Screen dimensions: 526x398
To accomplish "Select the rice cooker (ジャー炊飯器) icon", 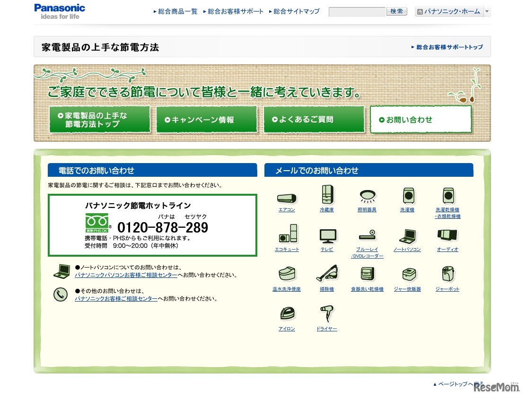I will pyautogui.click(x=408, y=275).
